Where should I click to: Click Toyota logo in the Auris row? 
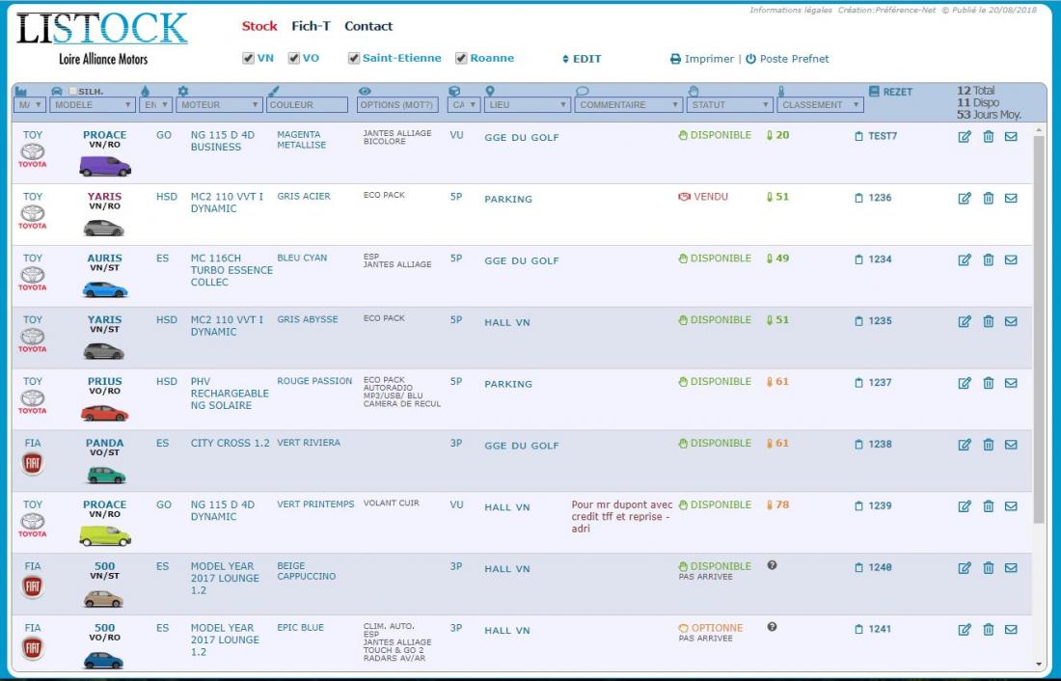pyautogui.click(x=33, y=278)
